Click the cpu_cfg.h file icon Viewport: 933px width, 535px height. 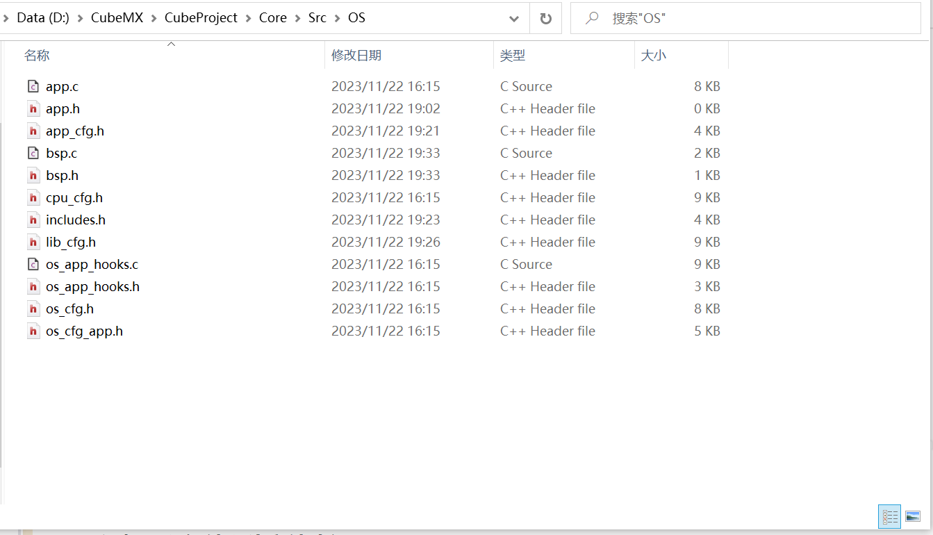point(33,197)
